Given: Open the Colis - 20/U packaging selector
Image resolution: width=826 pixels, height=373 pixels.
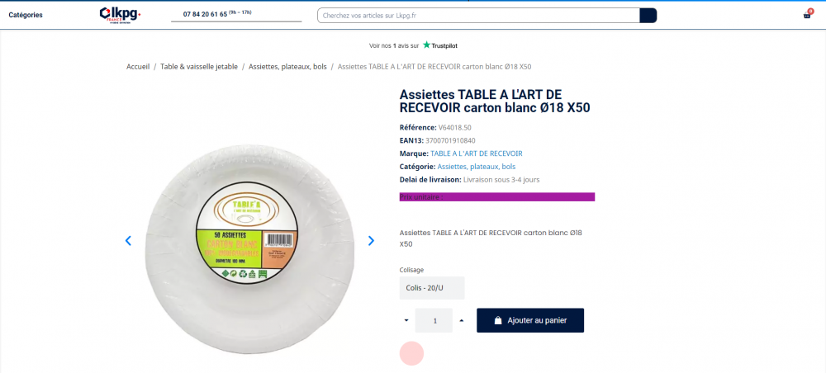Looking at the screenshot, I should (432, 288).
